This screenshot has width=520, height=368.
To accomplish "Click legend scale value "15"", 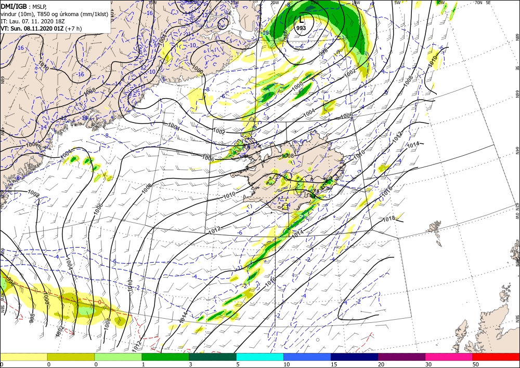I will pos(334,364).
